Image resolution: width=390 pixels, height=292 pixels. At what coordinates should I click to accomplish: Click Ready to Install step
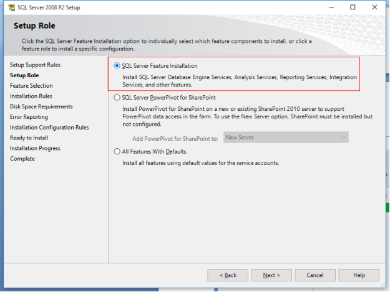click(29, 138)
